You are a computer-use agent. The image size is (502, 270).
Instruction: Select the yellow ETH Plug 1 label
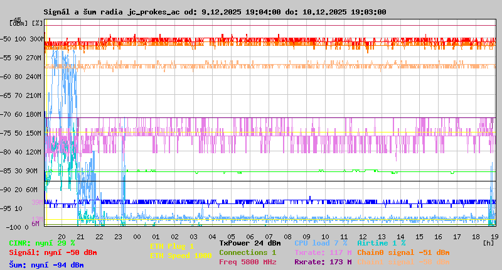172,246
